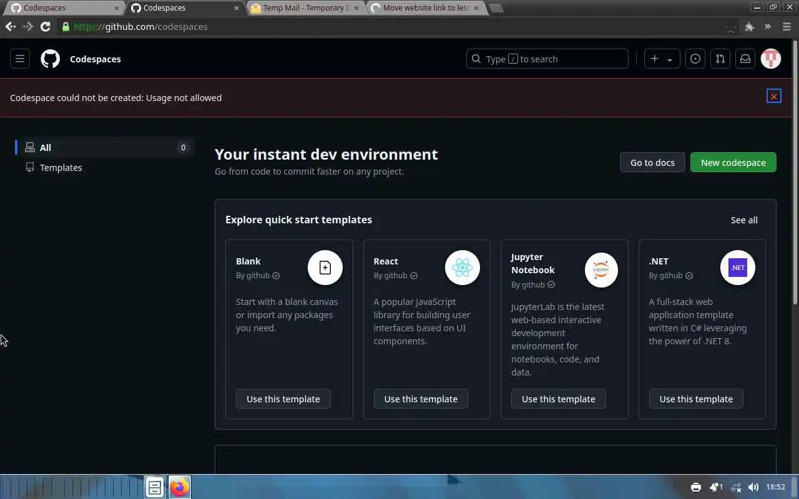Open the pull requests icon in header
This screenshot has width=799, height=499.
pos(720,59)
